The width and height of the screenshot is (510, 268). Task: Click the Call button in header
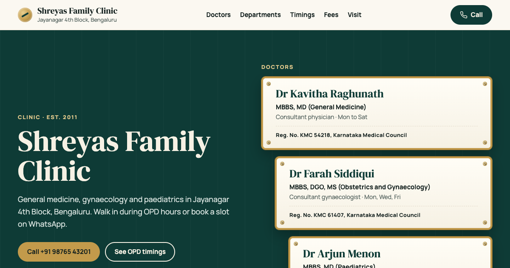click(471, 15)
